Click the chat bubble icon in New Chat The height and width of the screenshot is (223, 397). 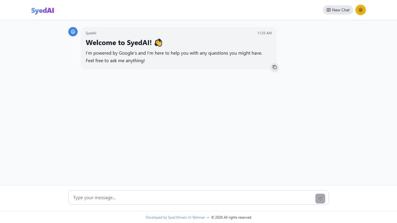(329, 10)
